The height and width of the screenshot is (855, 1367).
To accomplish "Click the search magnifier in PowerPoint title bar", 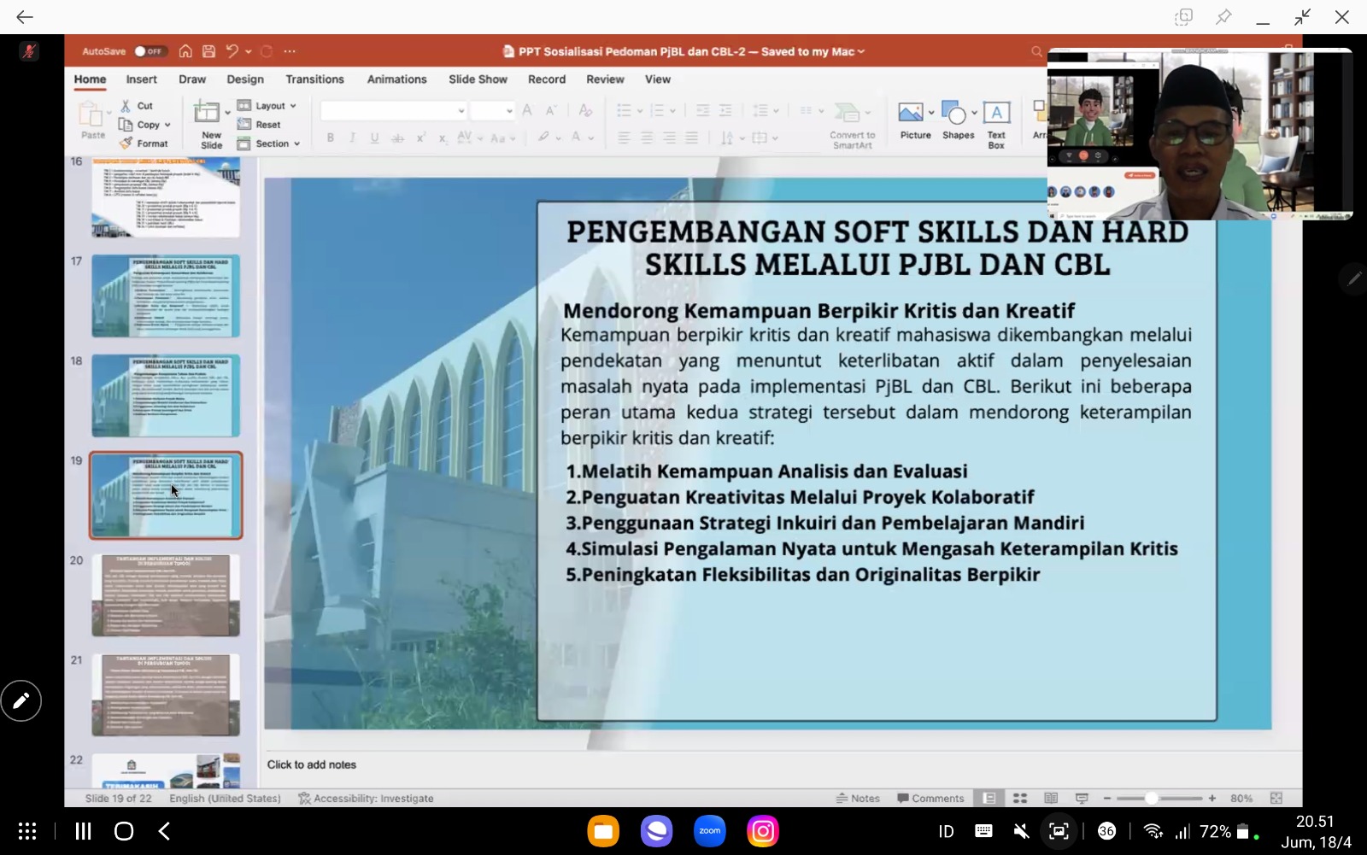I will click(x=1036, y=51).
